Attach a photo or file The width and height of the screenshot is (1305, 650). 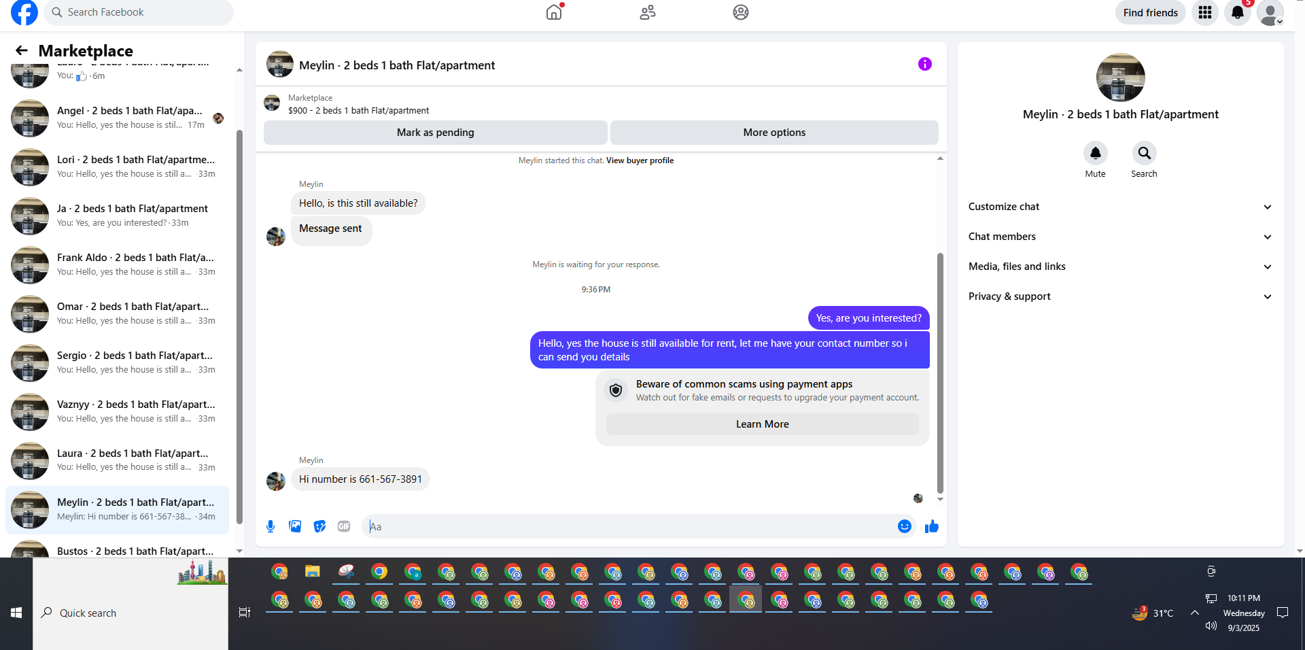295,526
